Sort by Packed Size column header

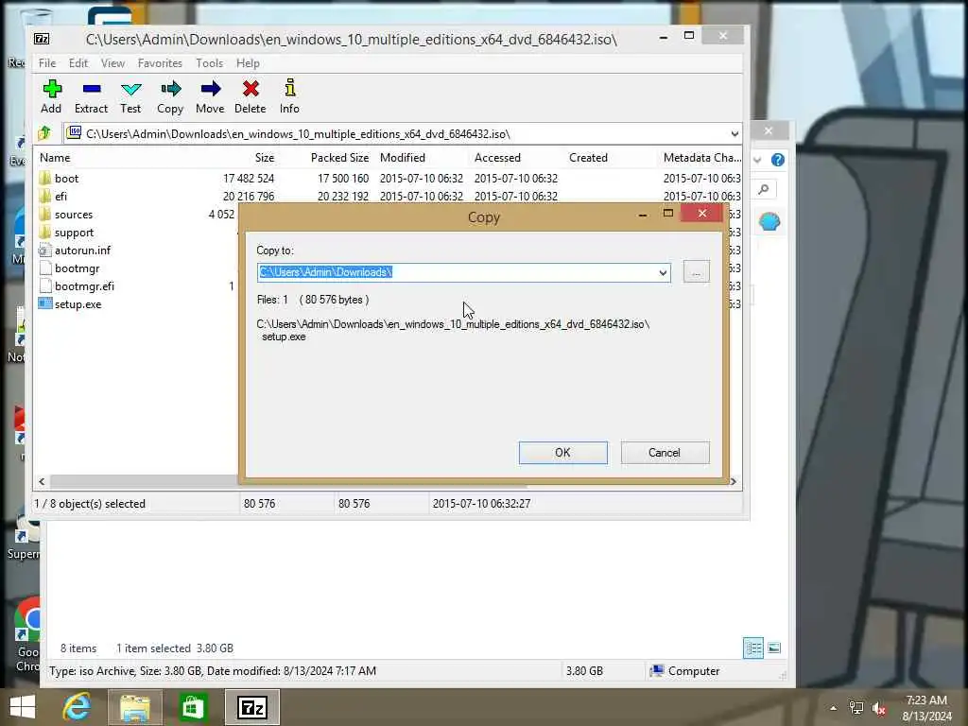coord(339,158)
